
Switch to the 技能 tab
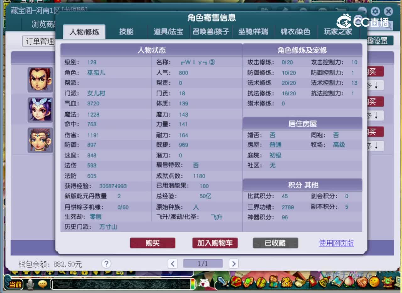(x=127, y=31)
